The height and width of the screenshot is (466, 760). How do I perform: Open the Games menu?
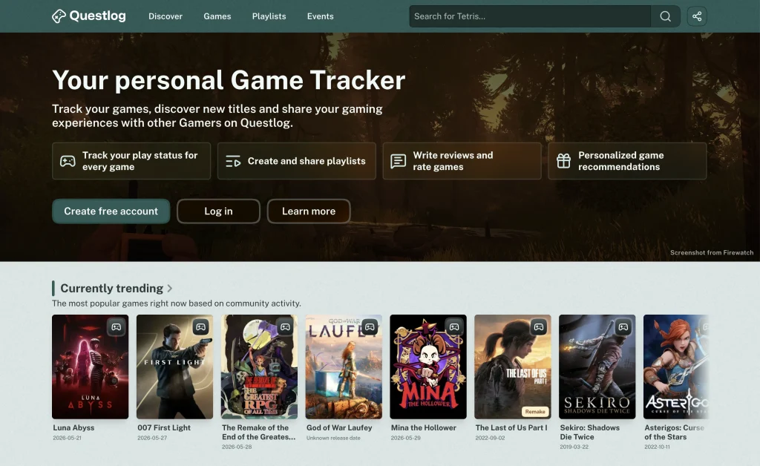point(217,16)
